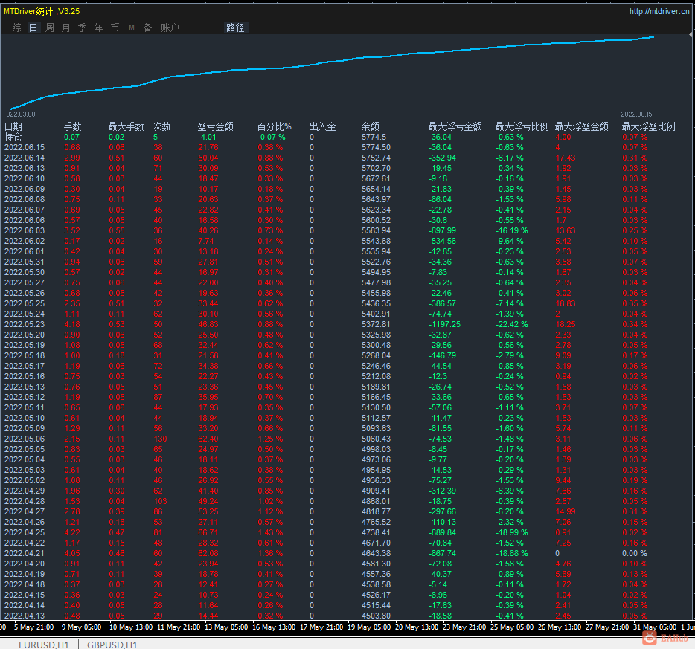Open the 月 monthly statistics tab
The height and width of the screenshot is (649, 695).
tap(66, 28)
